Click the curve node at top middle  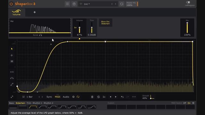point(105,42)
